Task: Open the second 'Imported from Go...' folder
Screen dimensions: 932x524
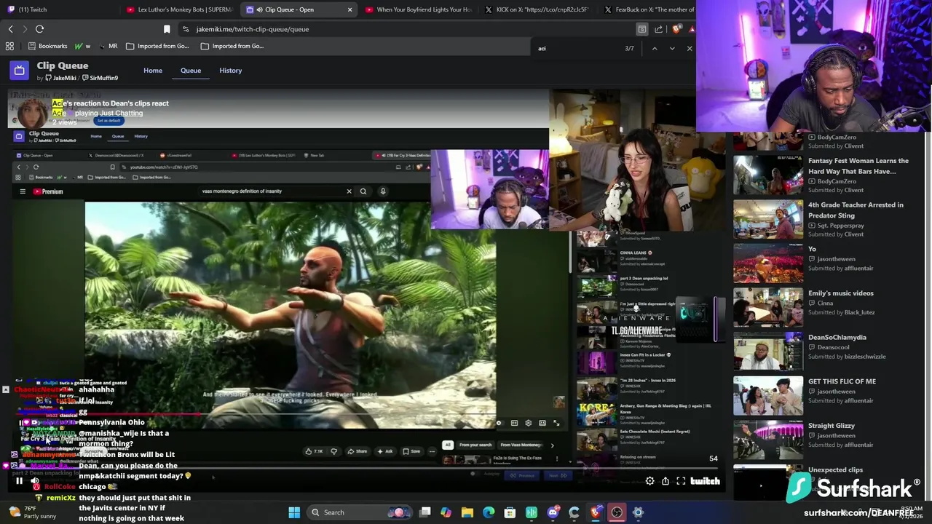Action: tap(232, 46)
